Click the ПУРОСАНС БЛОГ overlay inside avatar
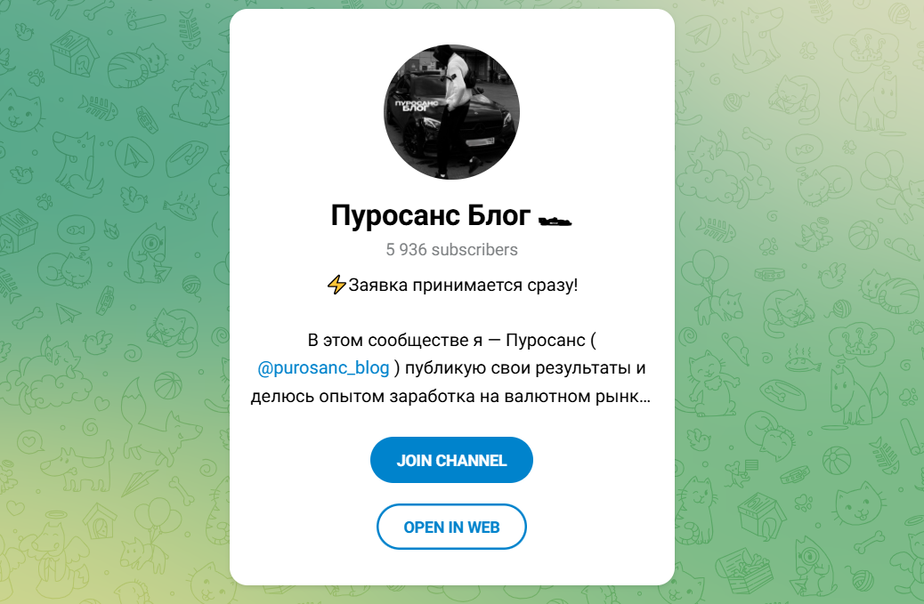 click(417, 106)
